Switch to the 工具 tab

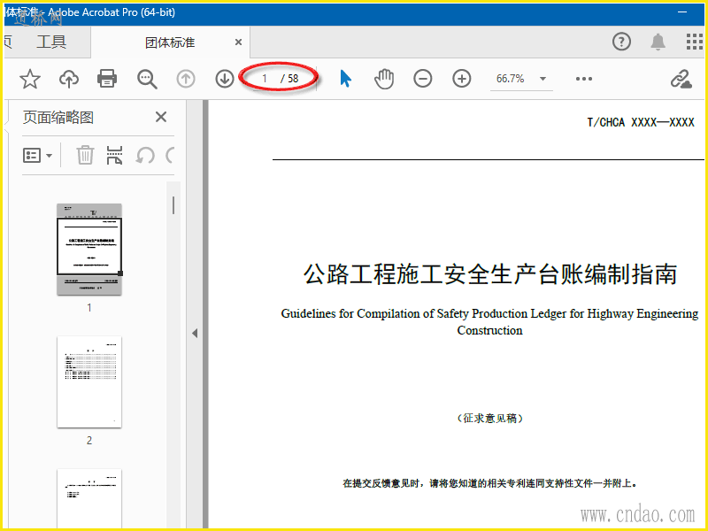tap(51, 42)
